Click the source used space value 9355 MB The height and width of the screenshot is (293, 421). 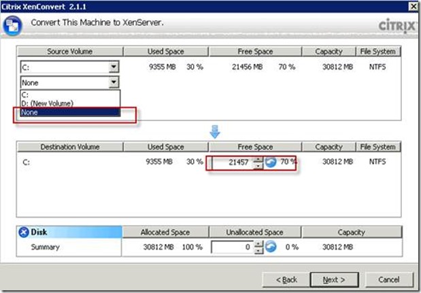[x=163, y=67]
